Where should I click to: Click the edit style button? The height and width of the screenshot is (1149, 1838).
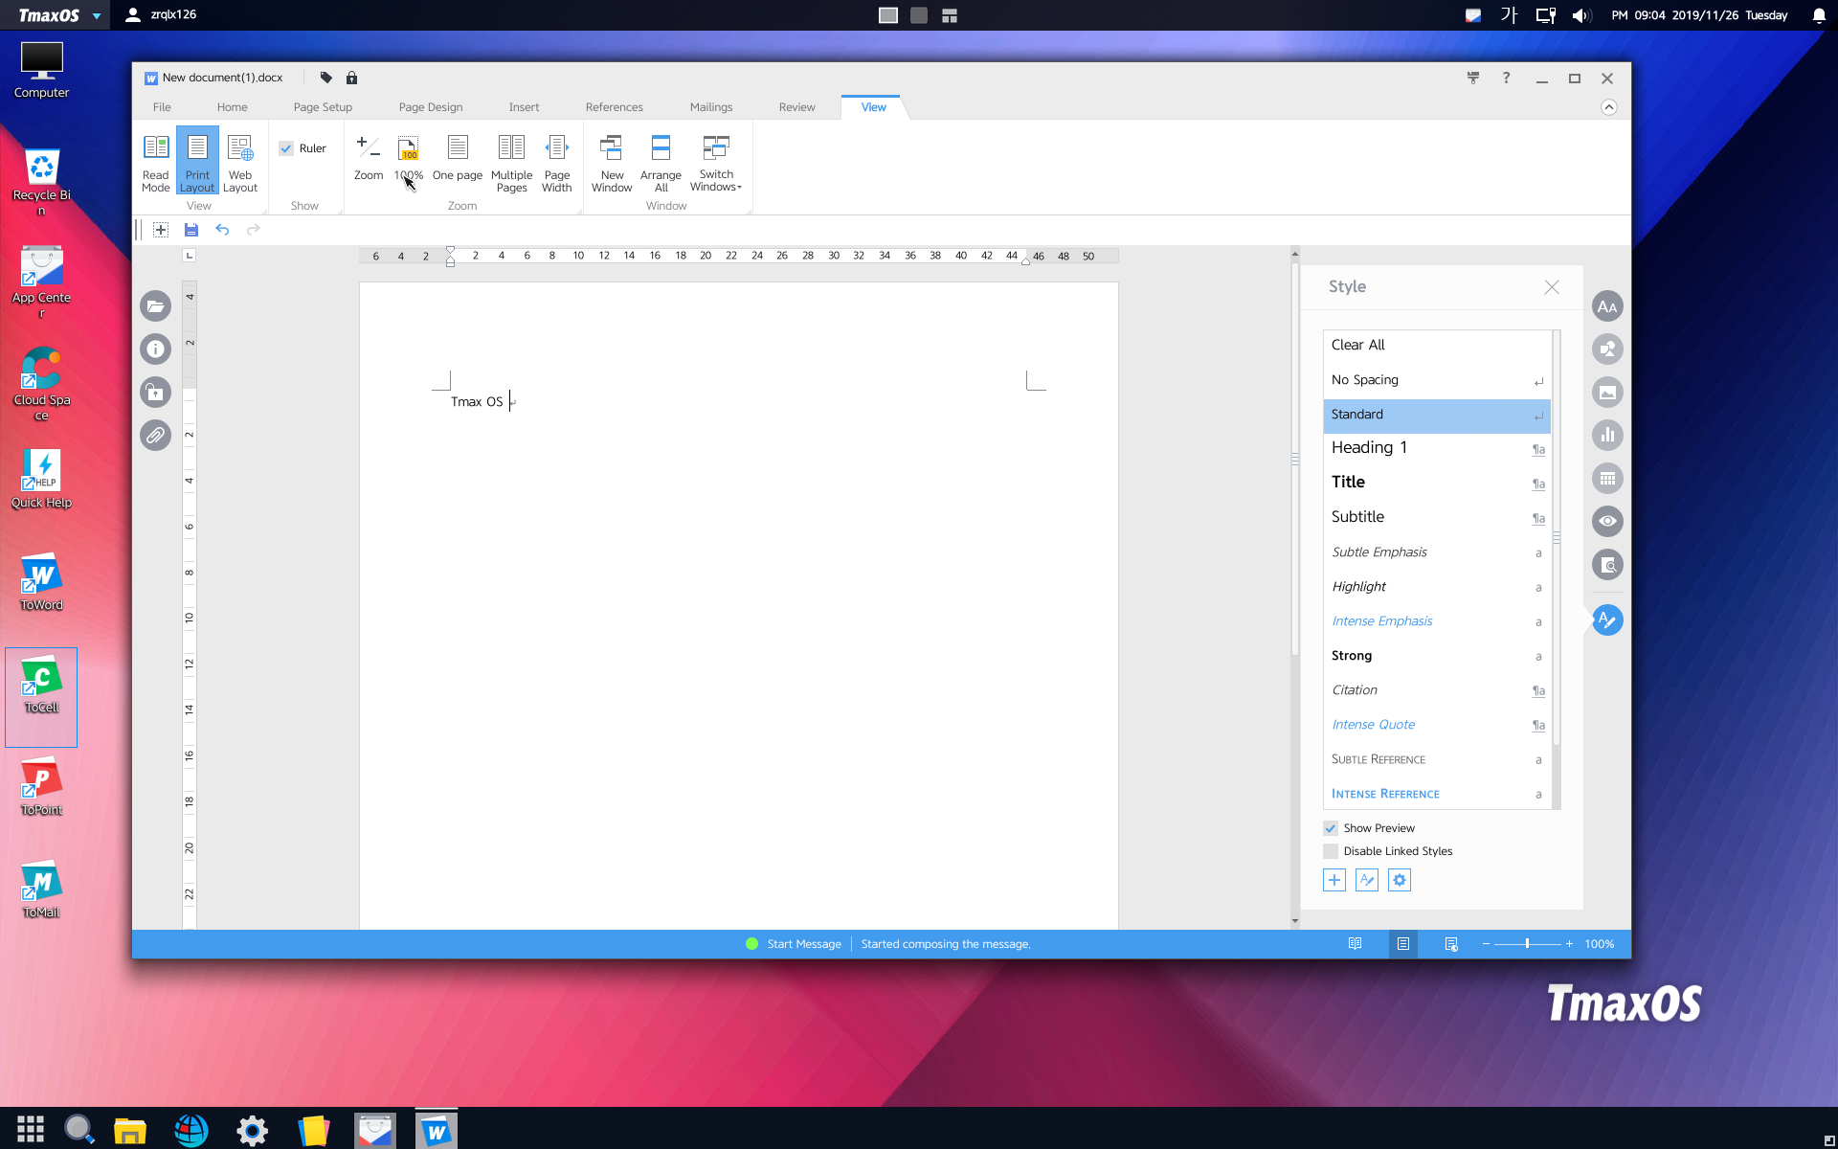pos(1367,880)
